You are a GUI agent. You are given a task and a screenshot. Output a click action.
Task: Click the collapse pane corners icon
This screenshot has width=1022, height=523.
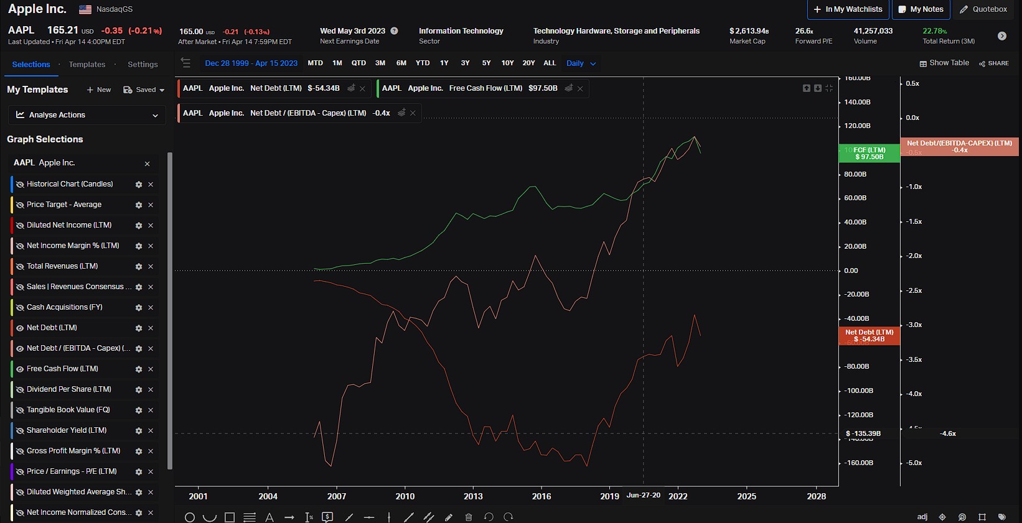[x=829, y=88]
